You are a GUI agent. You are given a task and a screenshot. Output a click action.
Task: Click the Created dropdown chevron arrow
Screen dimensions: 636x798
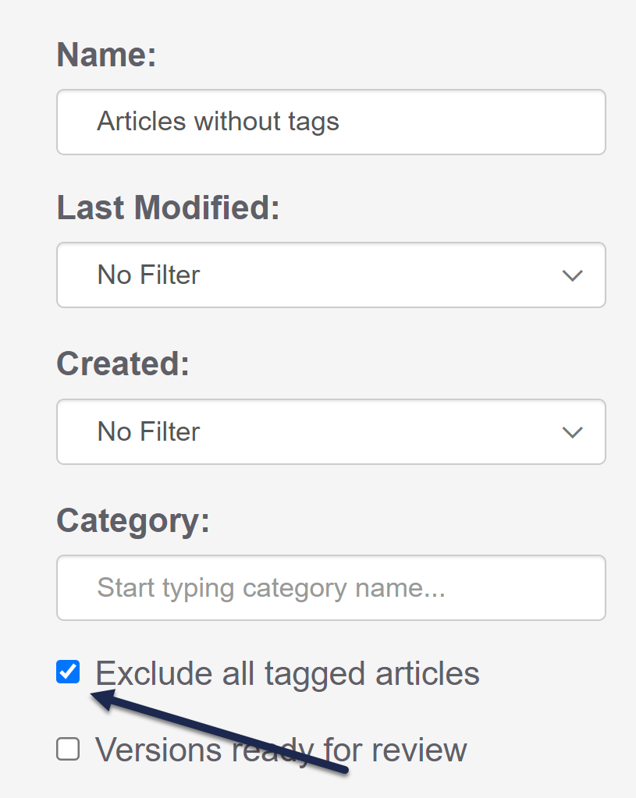pyautogui.click(x=572, y=432)
